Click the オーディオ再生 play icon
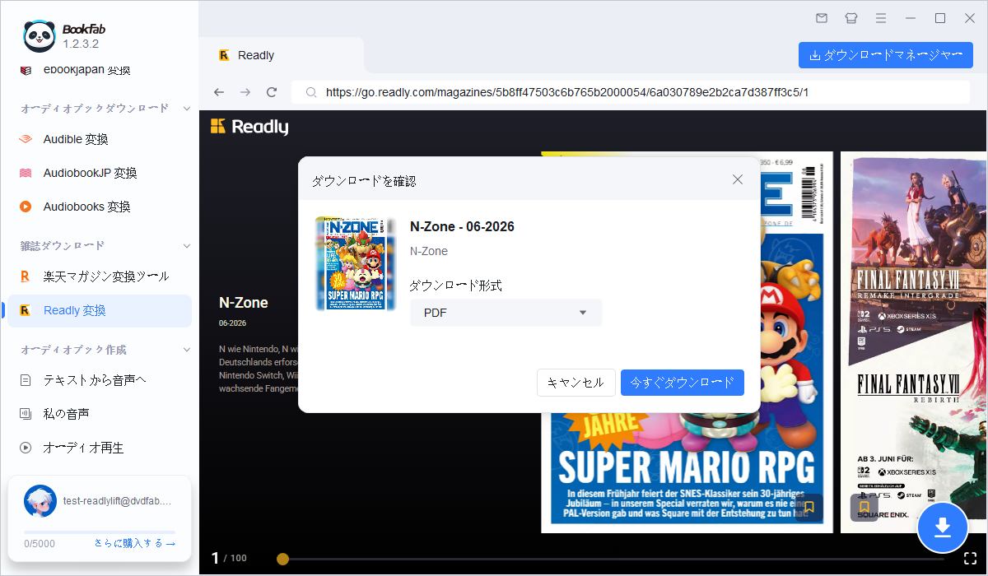988x576 pixels. [26, 448]
